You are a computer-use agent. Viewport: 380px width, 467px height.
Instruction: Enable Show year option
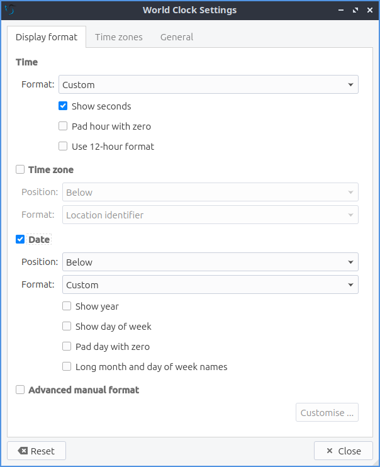67,307
